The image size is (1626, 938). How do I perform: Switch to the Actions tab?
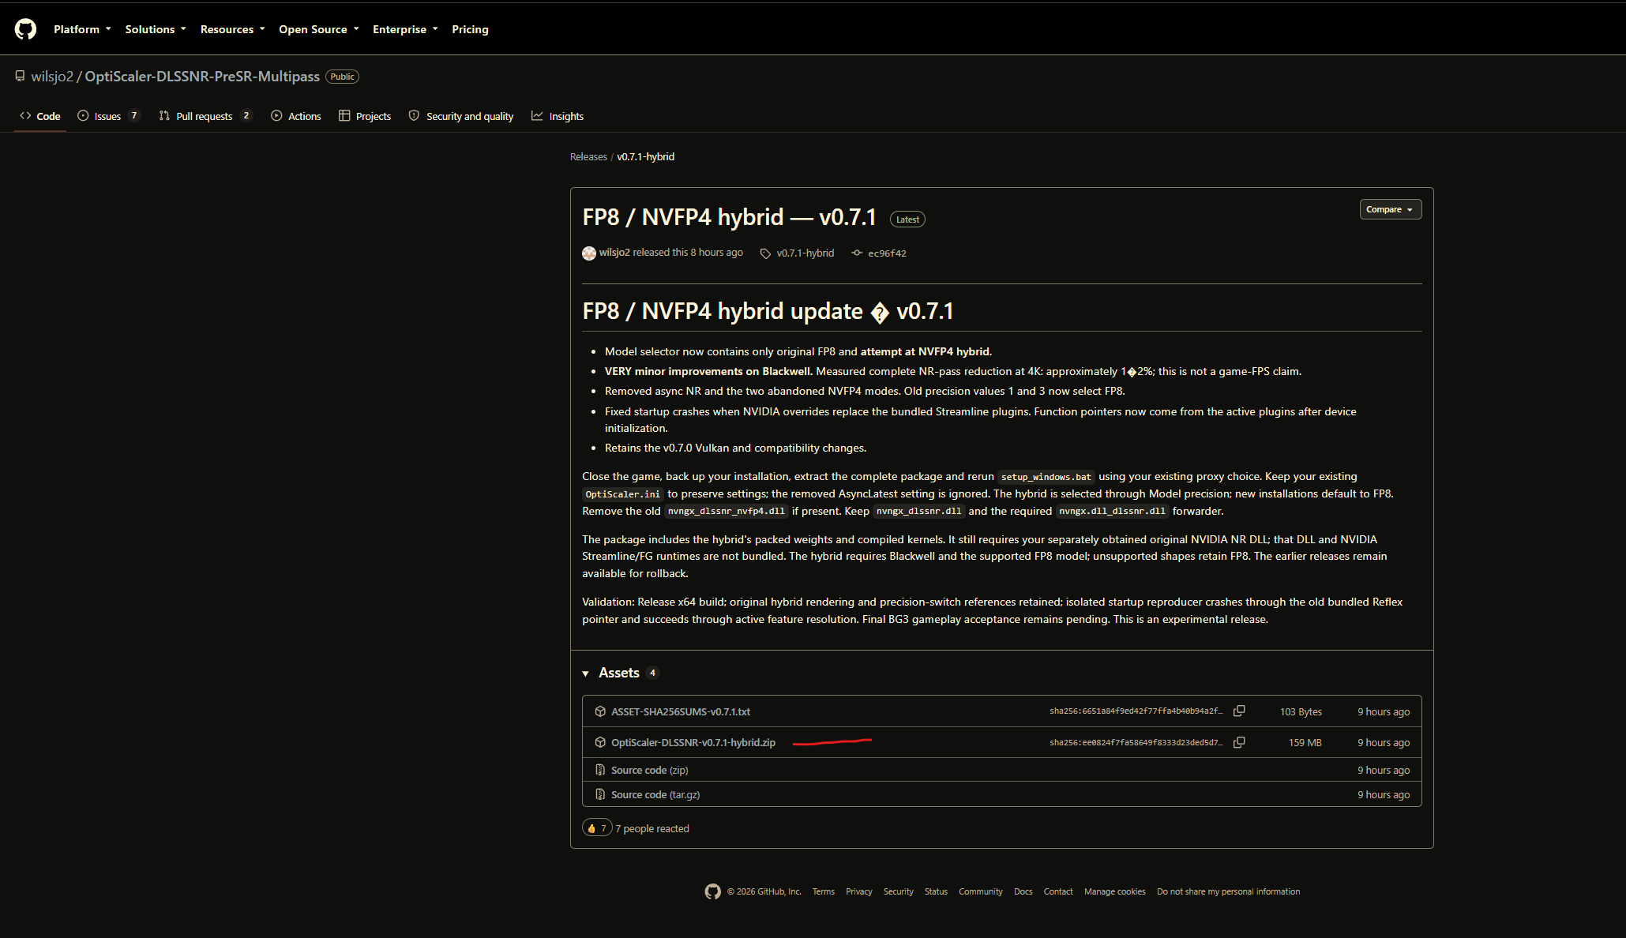[x=296, y=116]
